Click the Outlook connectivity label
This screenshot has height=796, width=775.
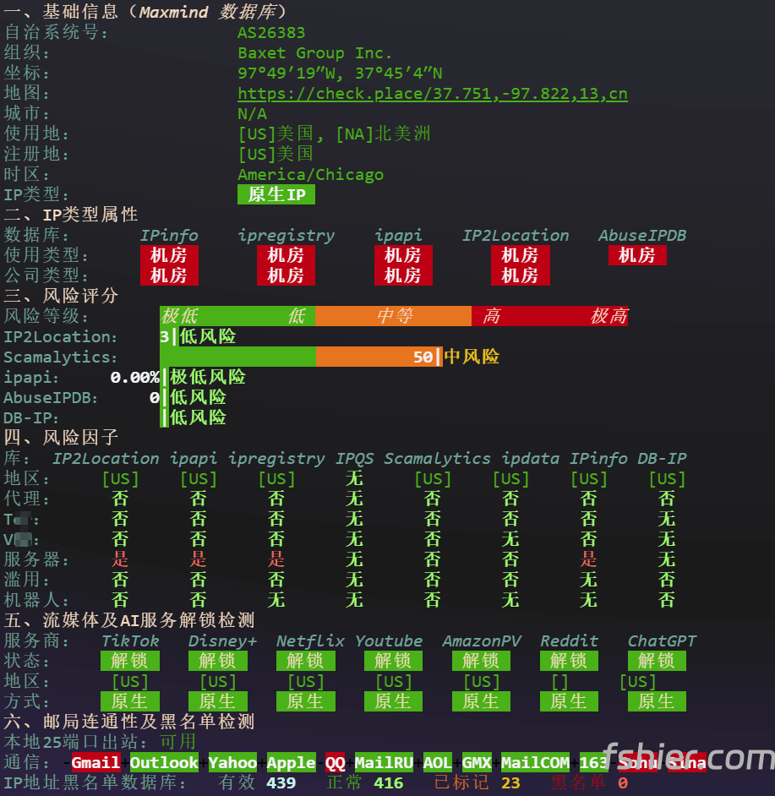pos(164,762)
